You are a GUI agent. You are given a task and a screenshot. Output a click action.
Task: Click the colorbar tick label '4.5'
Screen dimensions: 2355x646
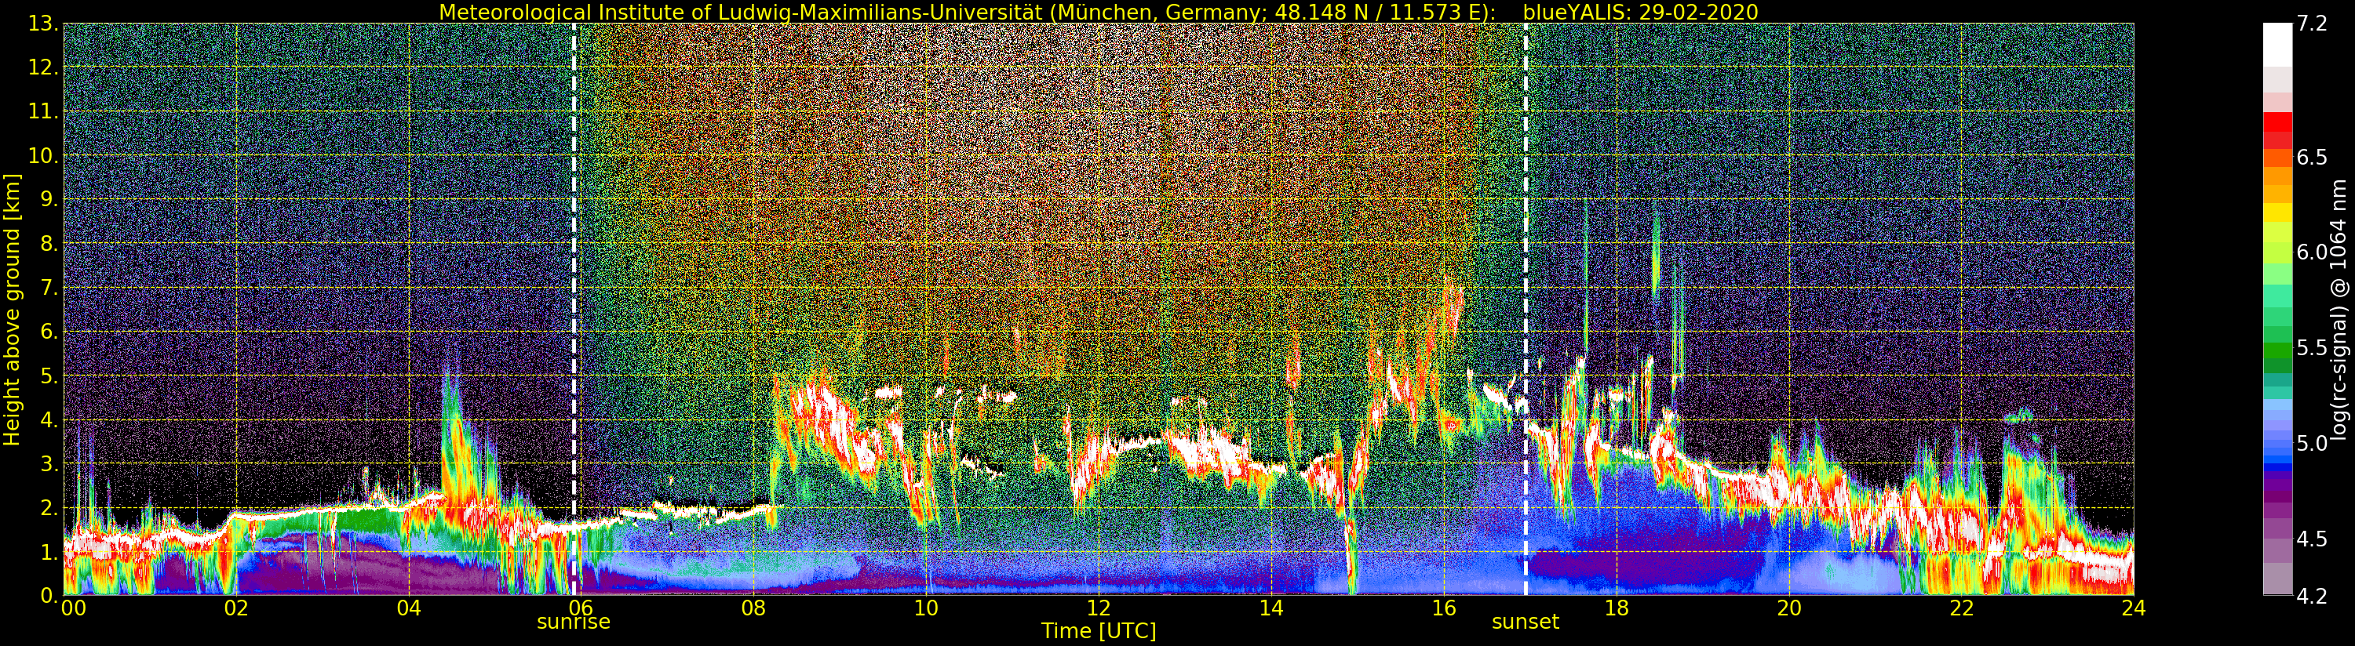click(x=2312, y=539)
